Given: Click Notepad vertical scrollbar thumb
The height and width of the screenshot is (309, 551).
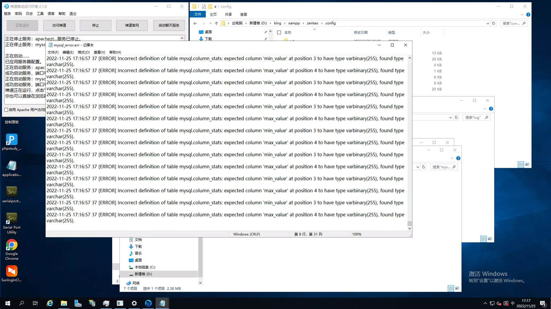Looking at the screenshot, I should click(410, 223).
